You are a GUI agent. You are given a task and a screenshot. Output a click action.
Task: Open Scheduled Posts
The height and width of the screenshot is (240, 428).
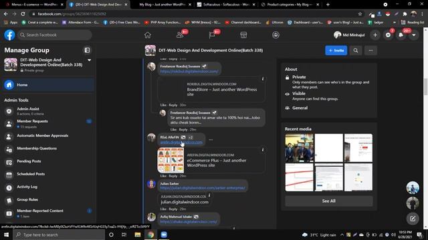point(49,174)
